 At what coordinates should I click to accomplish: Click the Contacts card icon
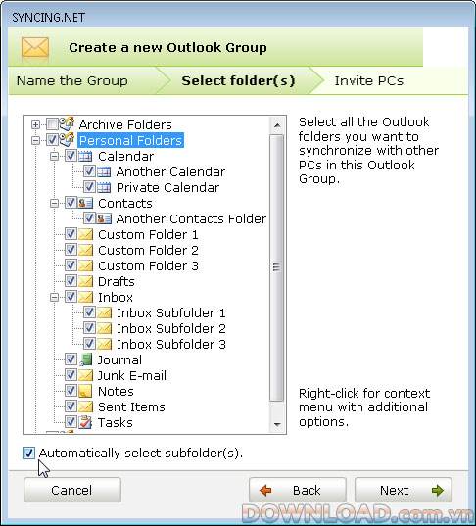pos(85,203)
